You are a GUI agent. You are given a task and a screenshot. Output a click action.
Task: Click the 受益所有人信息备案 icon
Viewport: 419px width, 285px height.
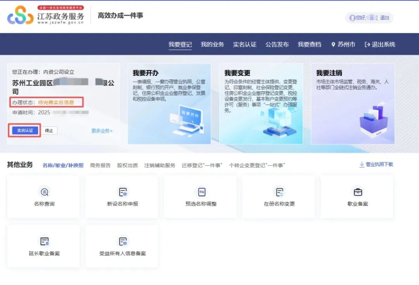(123, 242)
